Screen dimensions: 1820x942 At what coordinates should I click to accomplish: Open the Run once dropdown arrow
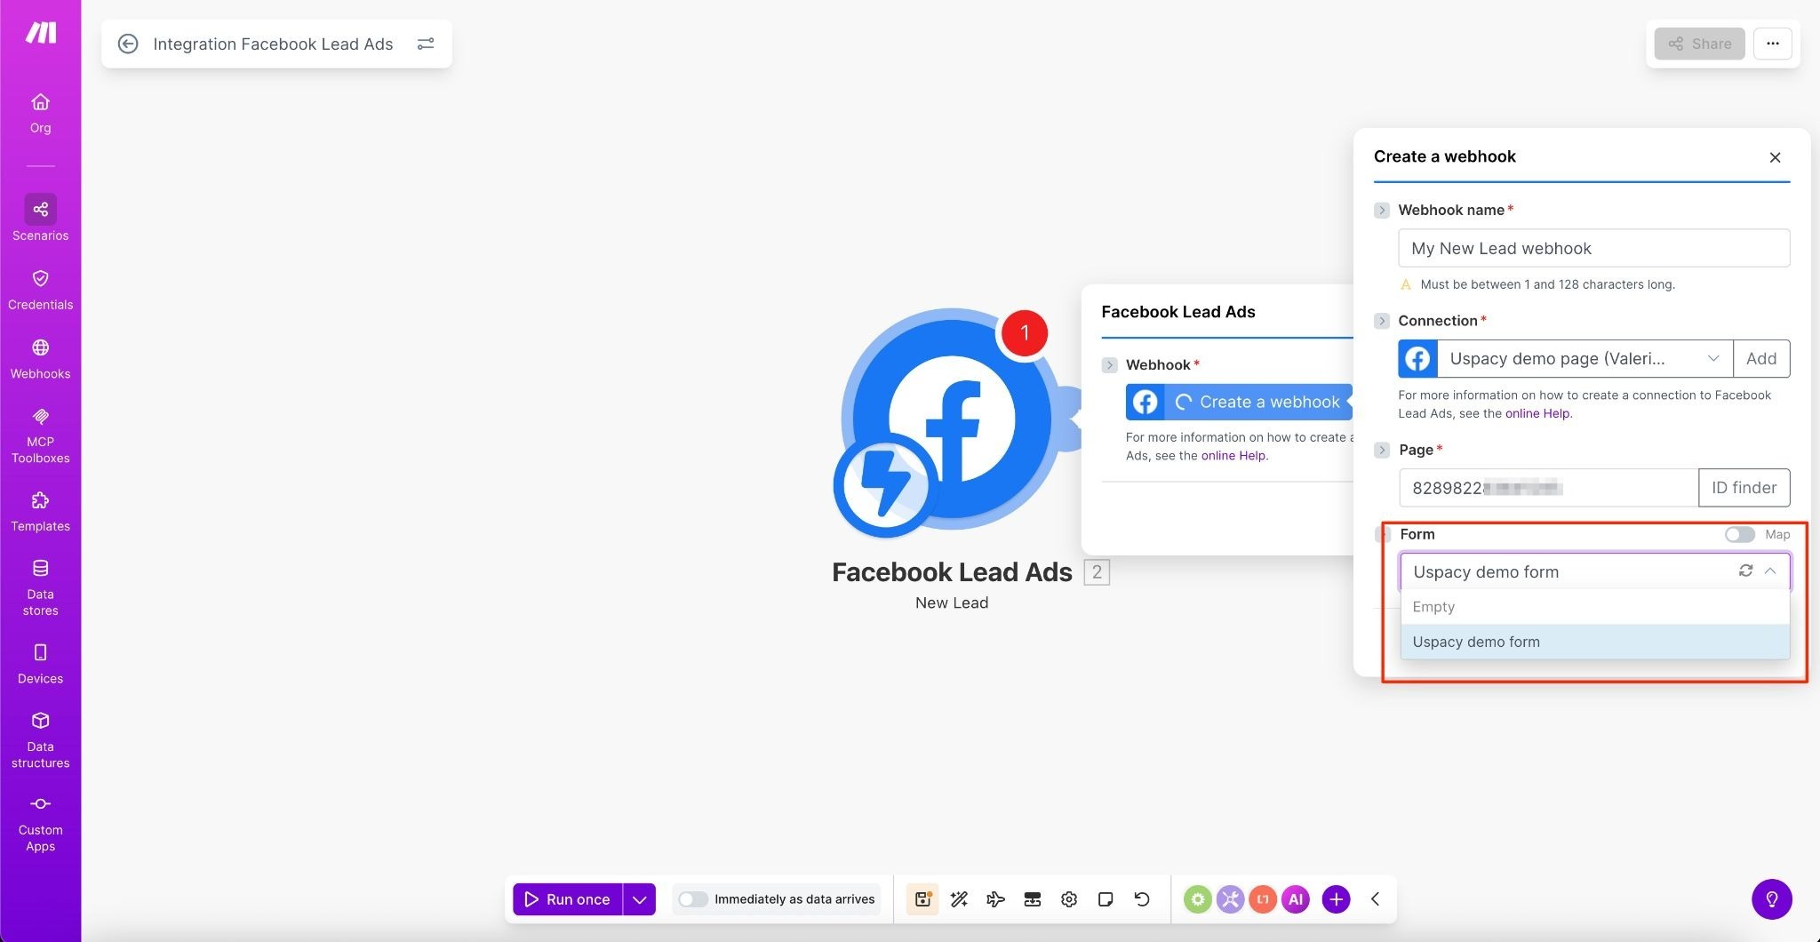[639, 899]
